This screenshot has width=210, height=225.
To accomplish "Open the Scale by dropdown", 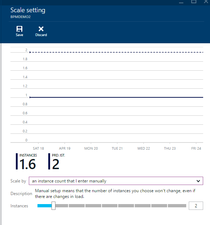I will (x=116, y=181).
